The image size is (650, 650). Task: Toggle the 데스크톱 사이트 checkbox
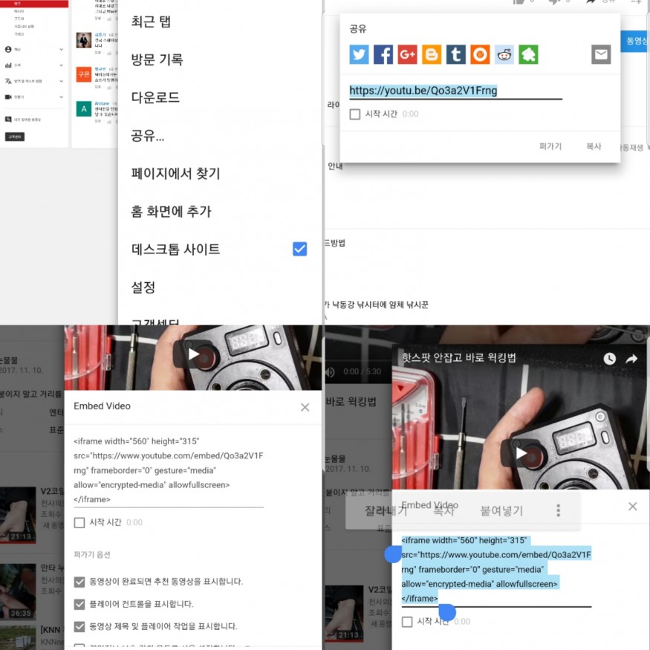(x=299, y=249)
